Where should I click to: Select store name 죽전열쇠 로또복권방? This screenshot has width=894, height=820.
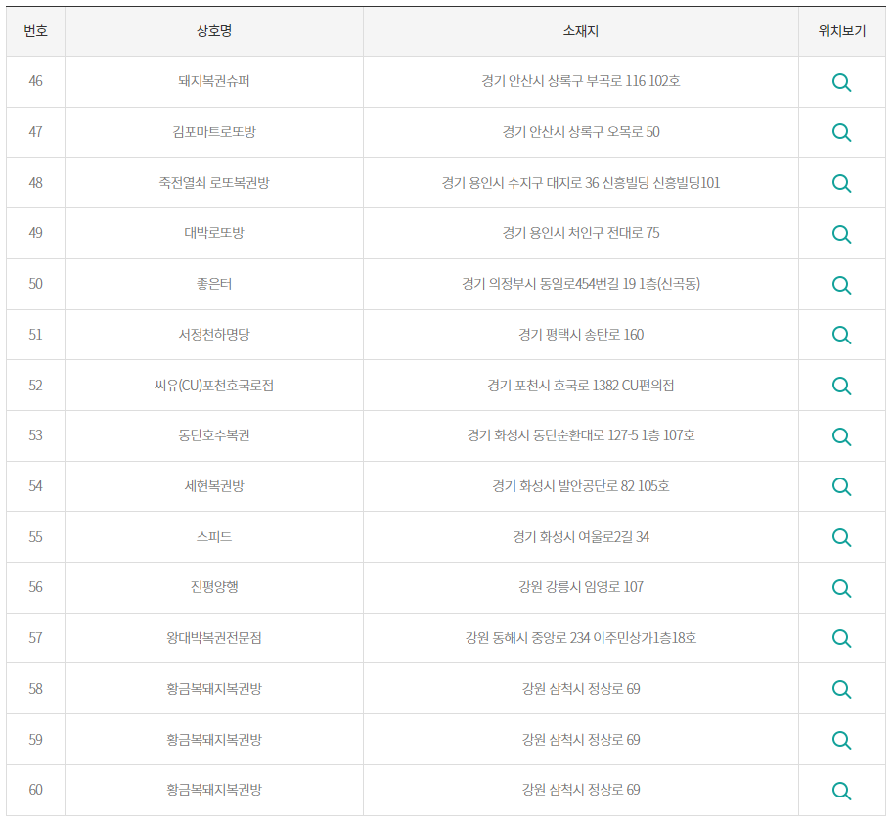click(214, 182)
